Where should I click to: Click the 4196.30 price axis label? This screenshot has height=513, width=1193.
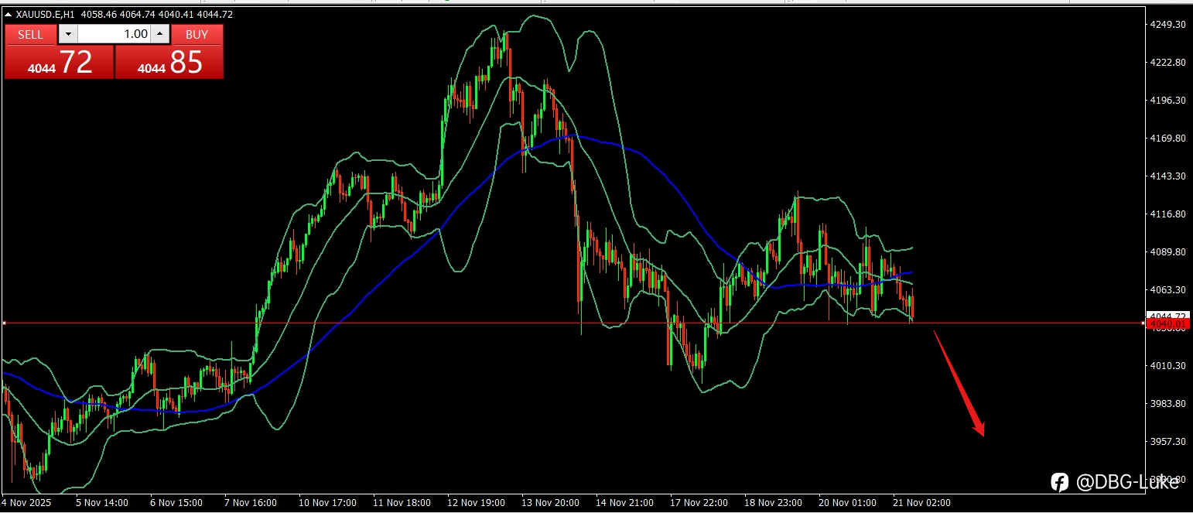pyautogui.click(x=1168, y=101)
